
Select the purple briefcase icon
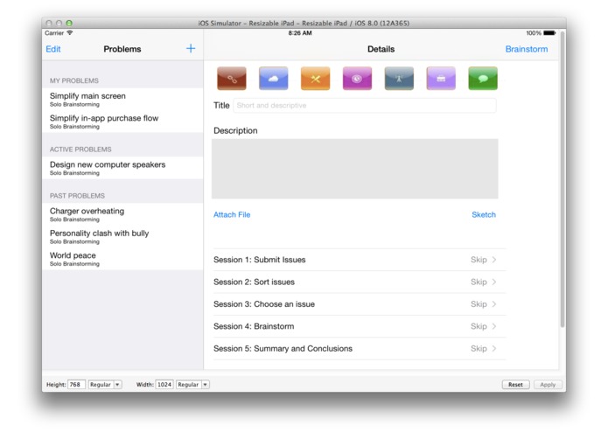point(441,78)
